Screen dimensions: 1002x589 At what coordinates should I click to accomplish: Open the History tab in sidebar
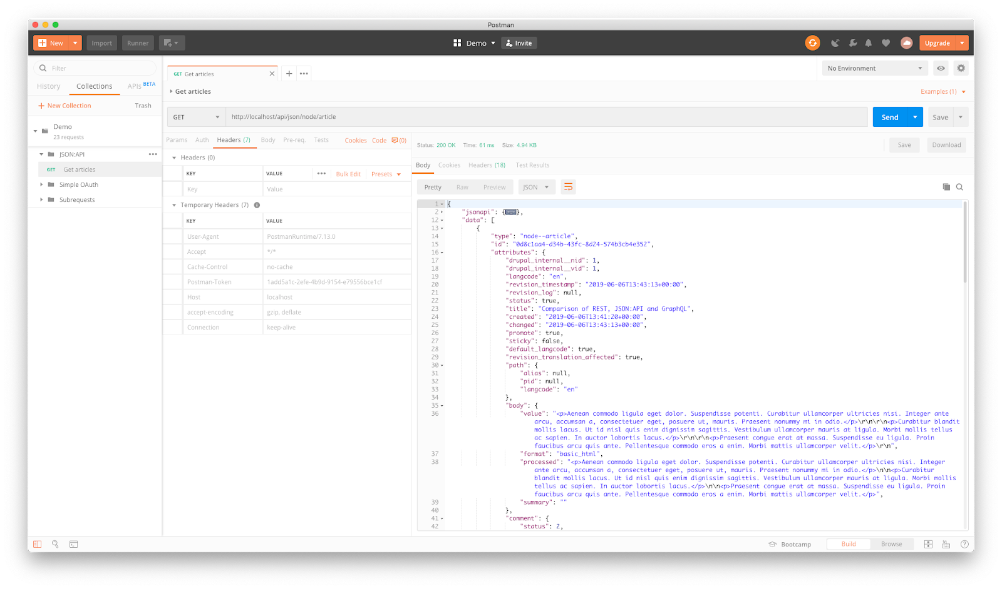(48, 86)
